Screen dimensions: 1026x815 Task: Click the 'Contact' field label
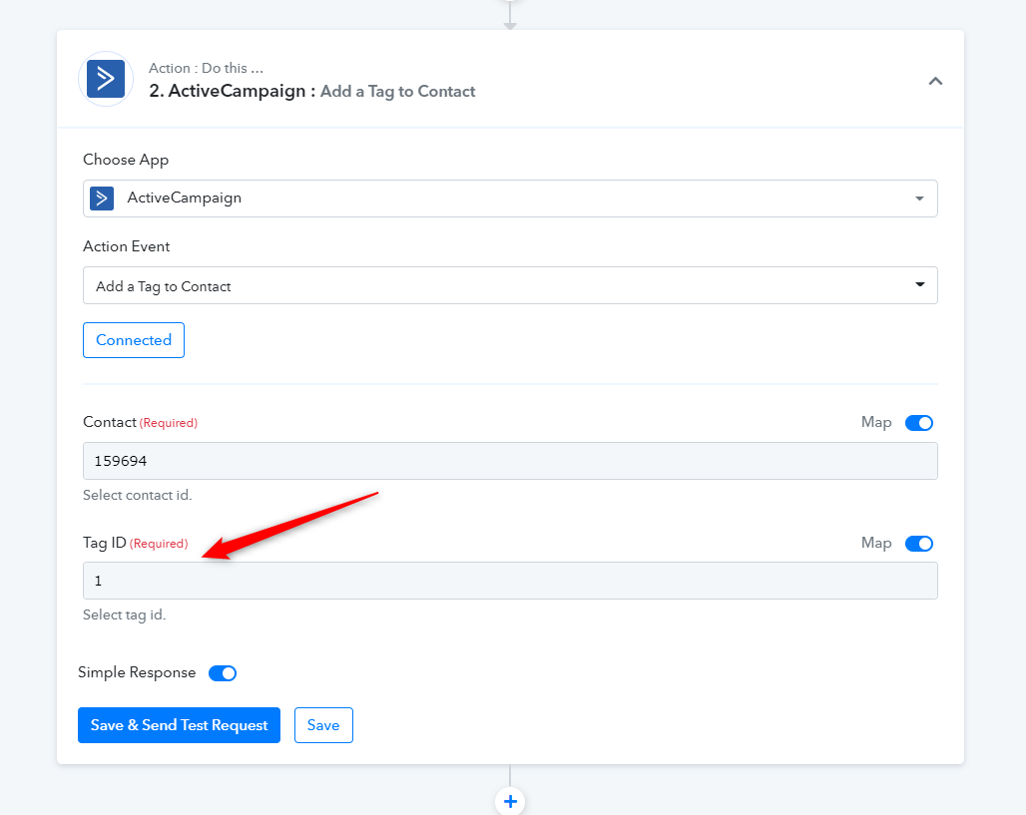tap(109, 422)
